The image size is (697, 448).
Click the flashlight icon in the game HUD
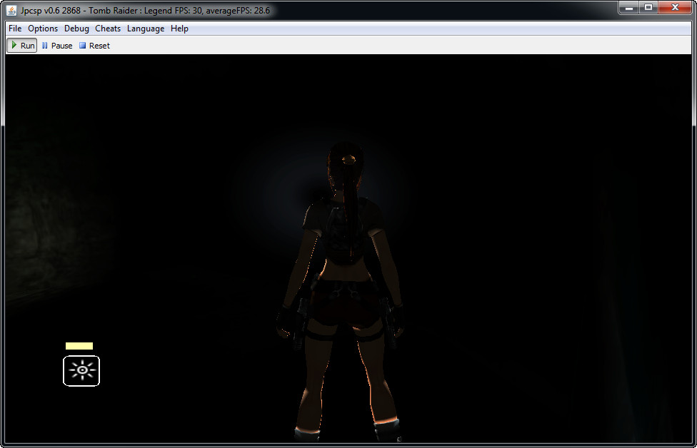pyautogui.click(x=81, y=371)
